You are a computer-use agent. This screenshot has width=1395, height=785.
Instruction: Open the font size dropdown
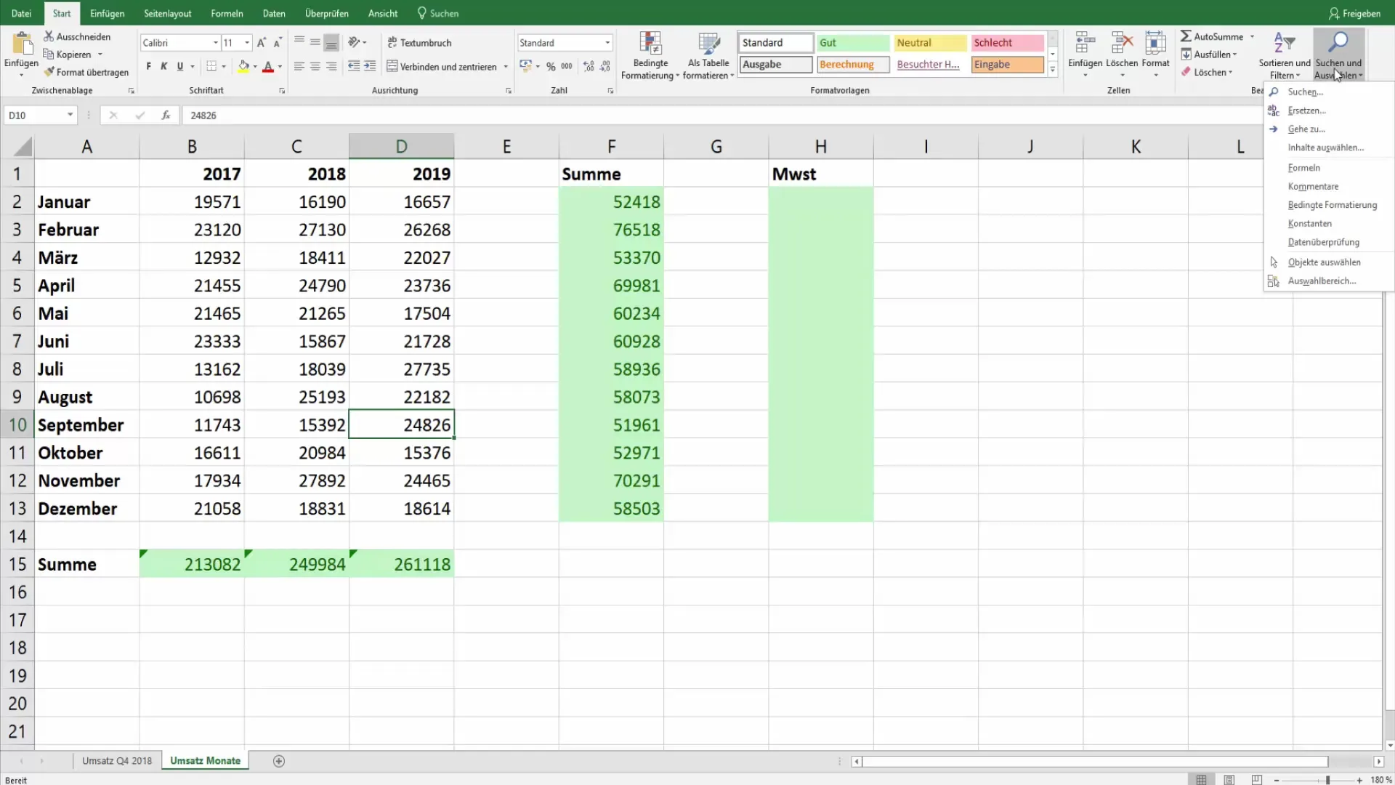point(247,43)
